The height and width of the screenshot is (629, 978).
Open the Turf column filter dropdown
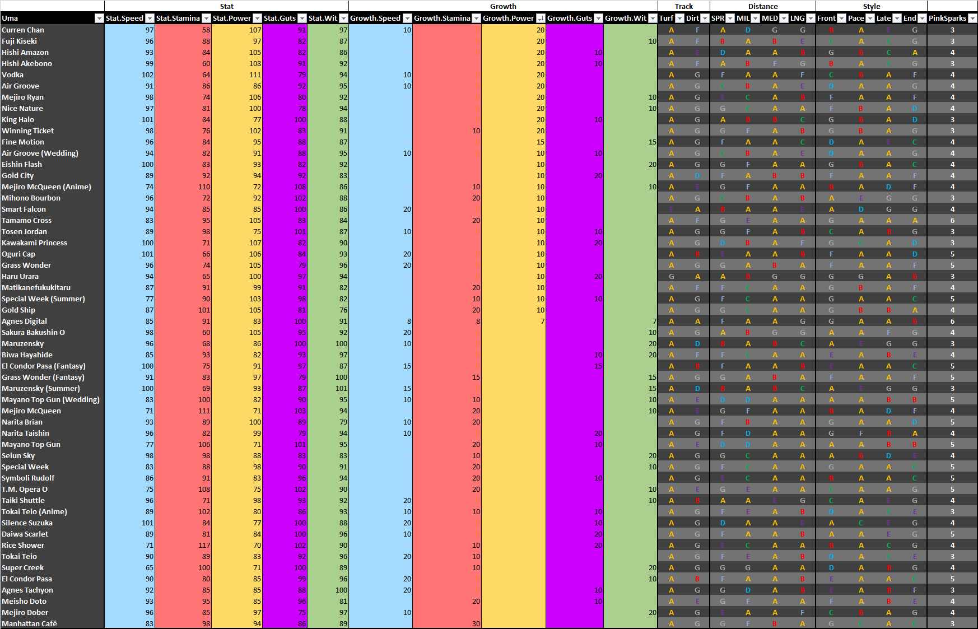(x=679, y=18)
